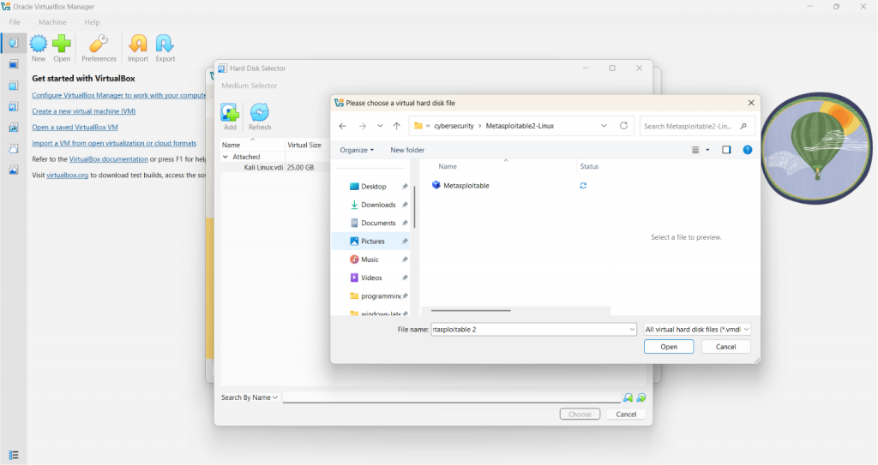Open the Music quick access folder

(370, 259)
